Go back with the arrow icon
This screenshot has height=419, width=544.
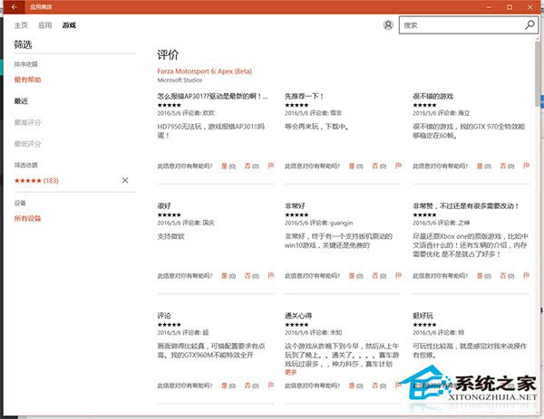[15, 7]
